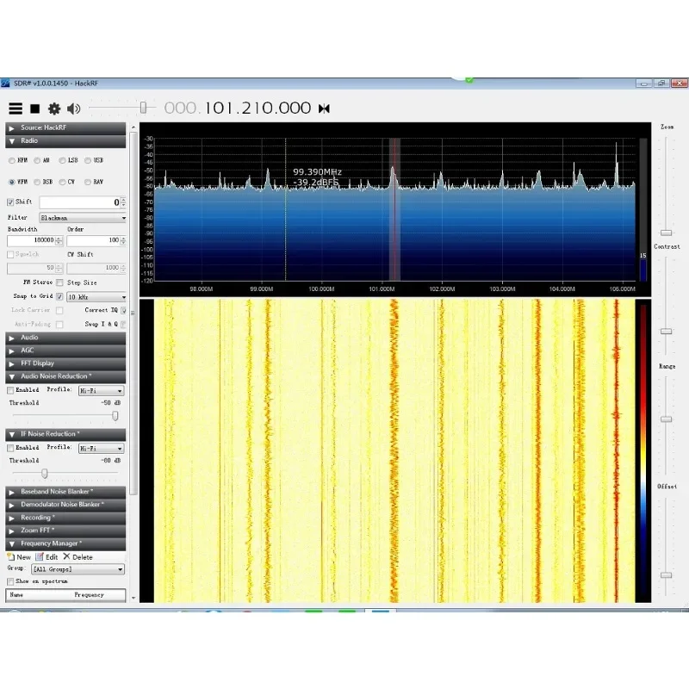This screenshot has height=689, width=689.
Task: Open the Step Size dropdown showing 10 kHz
Action: pyautogui.click(x=96, y=297)
